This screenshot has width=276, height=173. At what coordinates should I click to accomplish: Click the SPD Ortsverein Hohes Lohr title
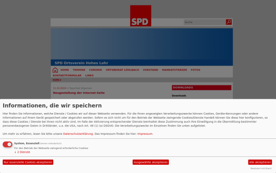coord(81,63)
